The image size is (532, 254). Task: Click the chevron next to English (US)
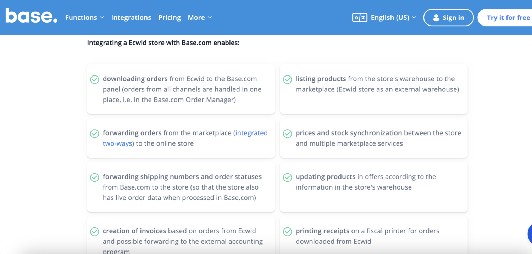coord(414,18)
